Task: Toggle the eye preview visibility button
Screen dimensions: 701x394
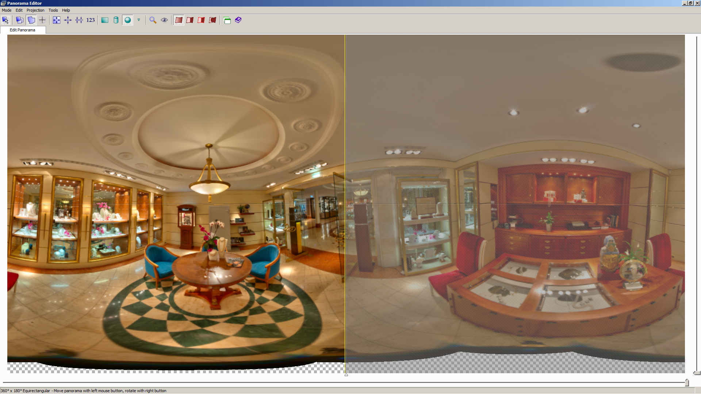Action: (x=164, y=20)
